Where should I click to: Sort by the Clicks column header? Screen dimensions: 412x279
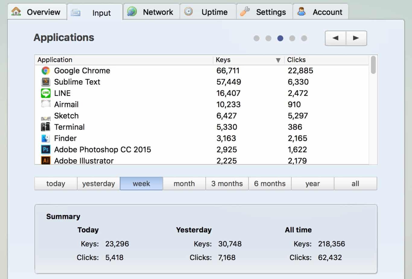pyautogui.click(x=327, y=60)
